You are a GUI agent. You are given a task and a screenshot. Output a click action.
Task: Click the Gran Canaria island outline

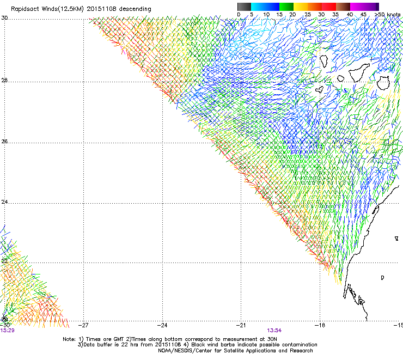click(383, 83)
